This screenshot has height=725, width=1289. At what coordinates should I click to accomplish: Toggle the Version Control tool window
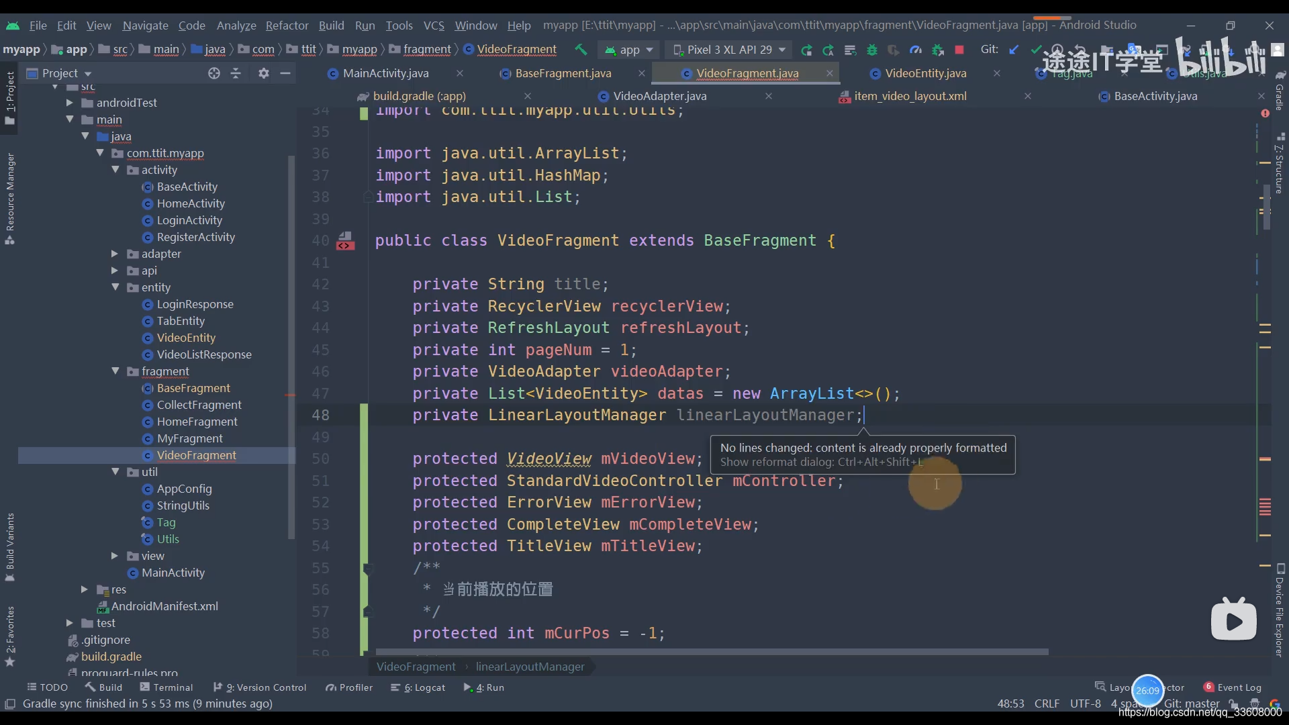(x=260, y=687)
